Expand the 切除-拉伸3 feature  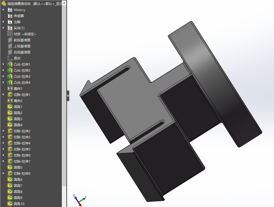pos(3,137)
